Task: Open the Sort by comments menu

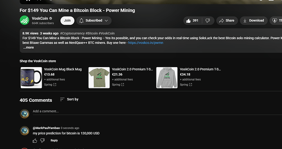Action: pyautogui.click(x=69, y=99)
